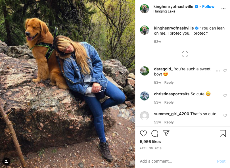Viewport: 230px width, 168px height.
Task: Like daragold_'s comment
Action: coord(225,71)
